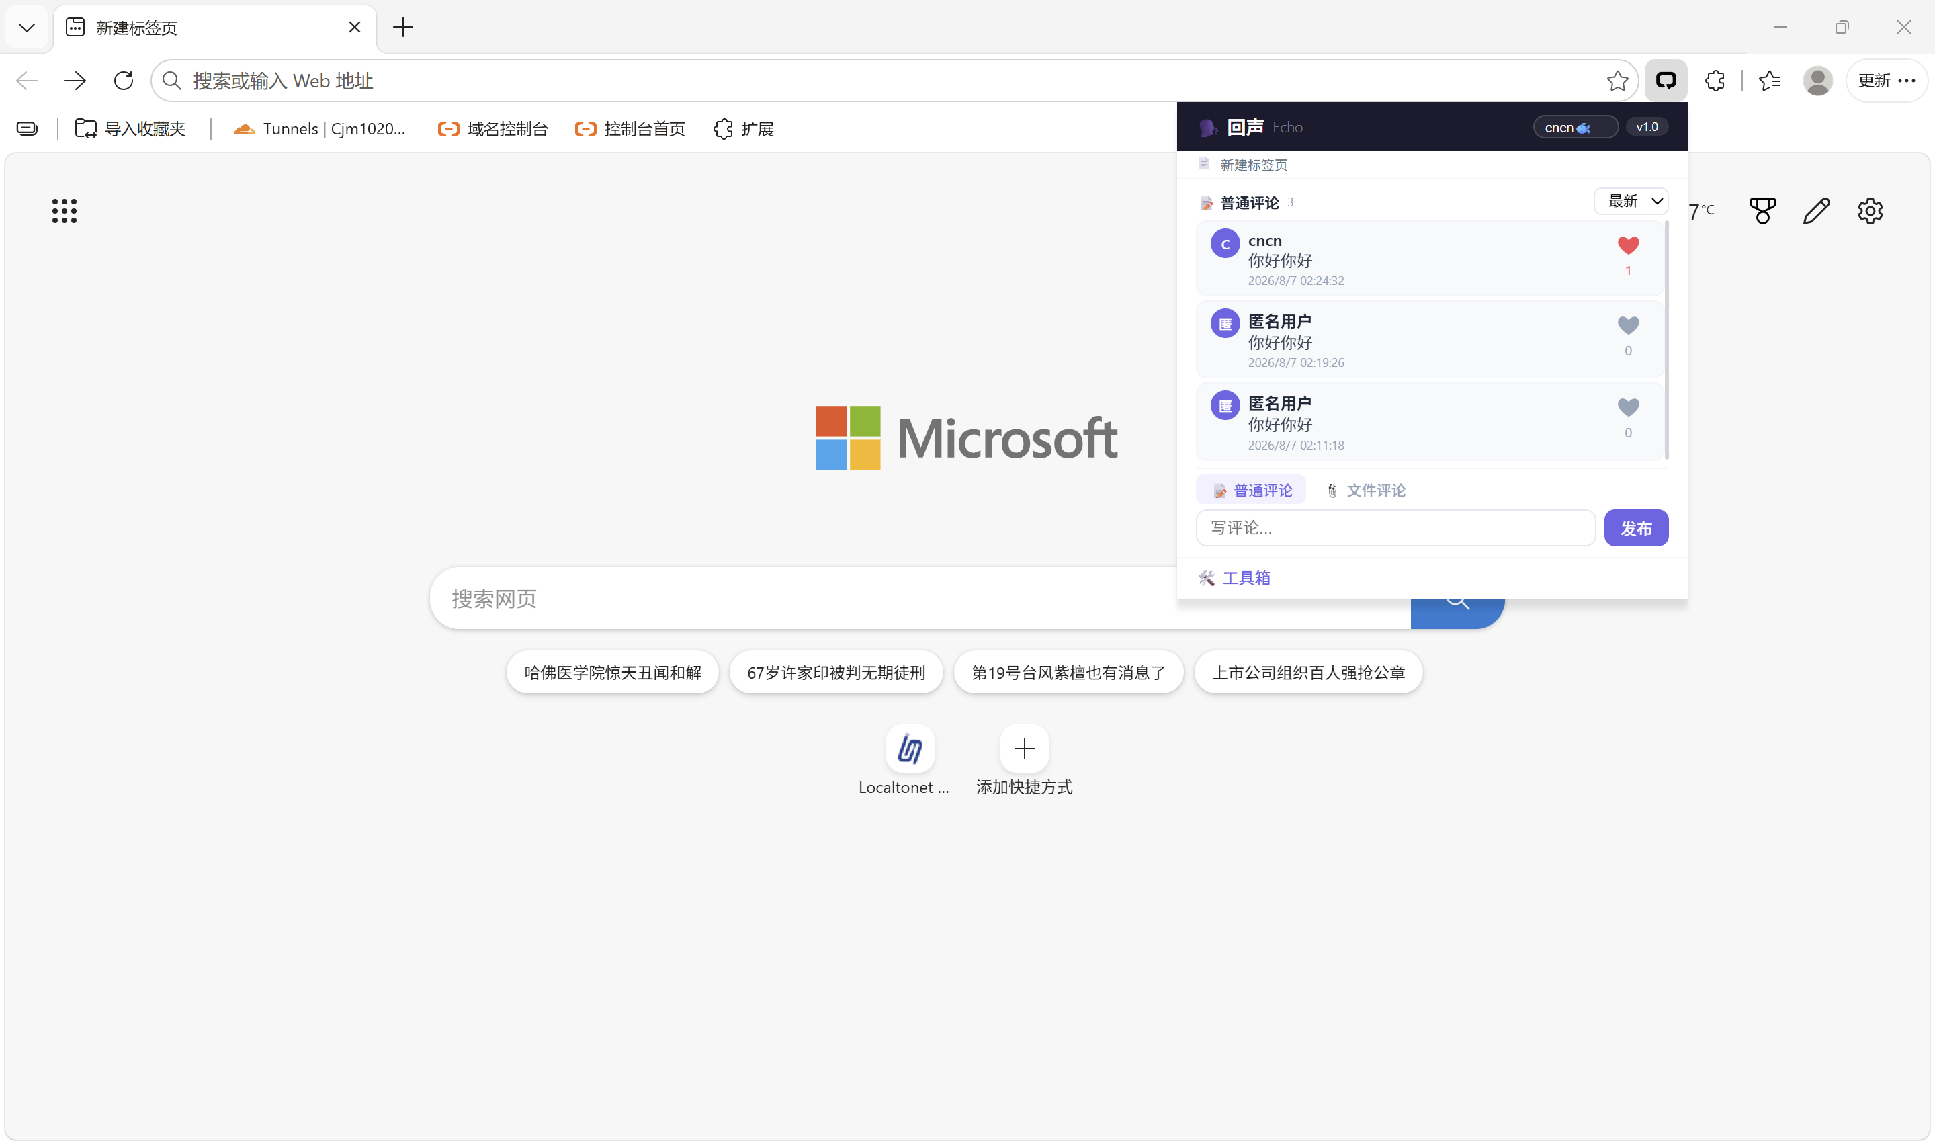Open the apps grid launcher
The image size is (1935, 1145).
[64, 210]
